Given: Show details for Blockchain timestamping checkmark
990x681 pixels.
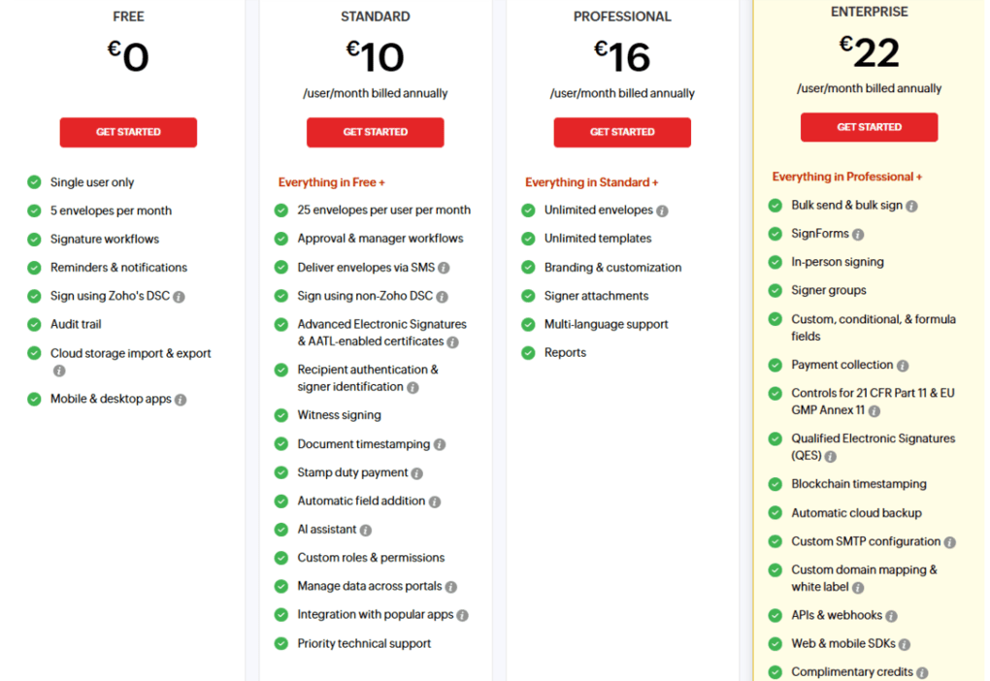Looking at the screenshot, I should coord(775,484).
